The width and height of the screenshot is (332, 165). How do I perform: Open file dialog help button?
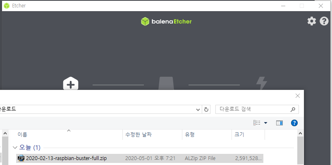coord(294,123)
